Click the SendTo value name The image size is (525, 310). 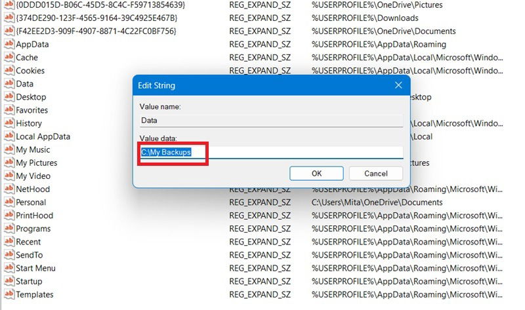29,255
